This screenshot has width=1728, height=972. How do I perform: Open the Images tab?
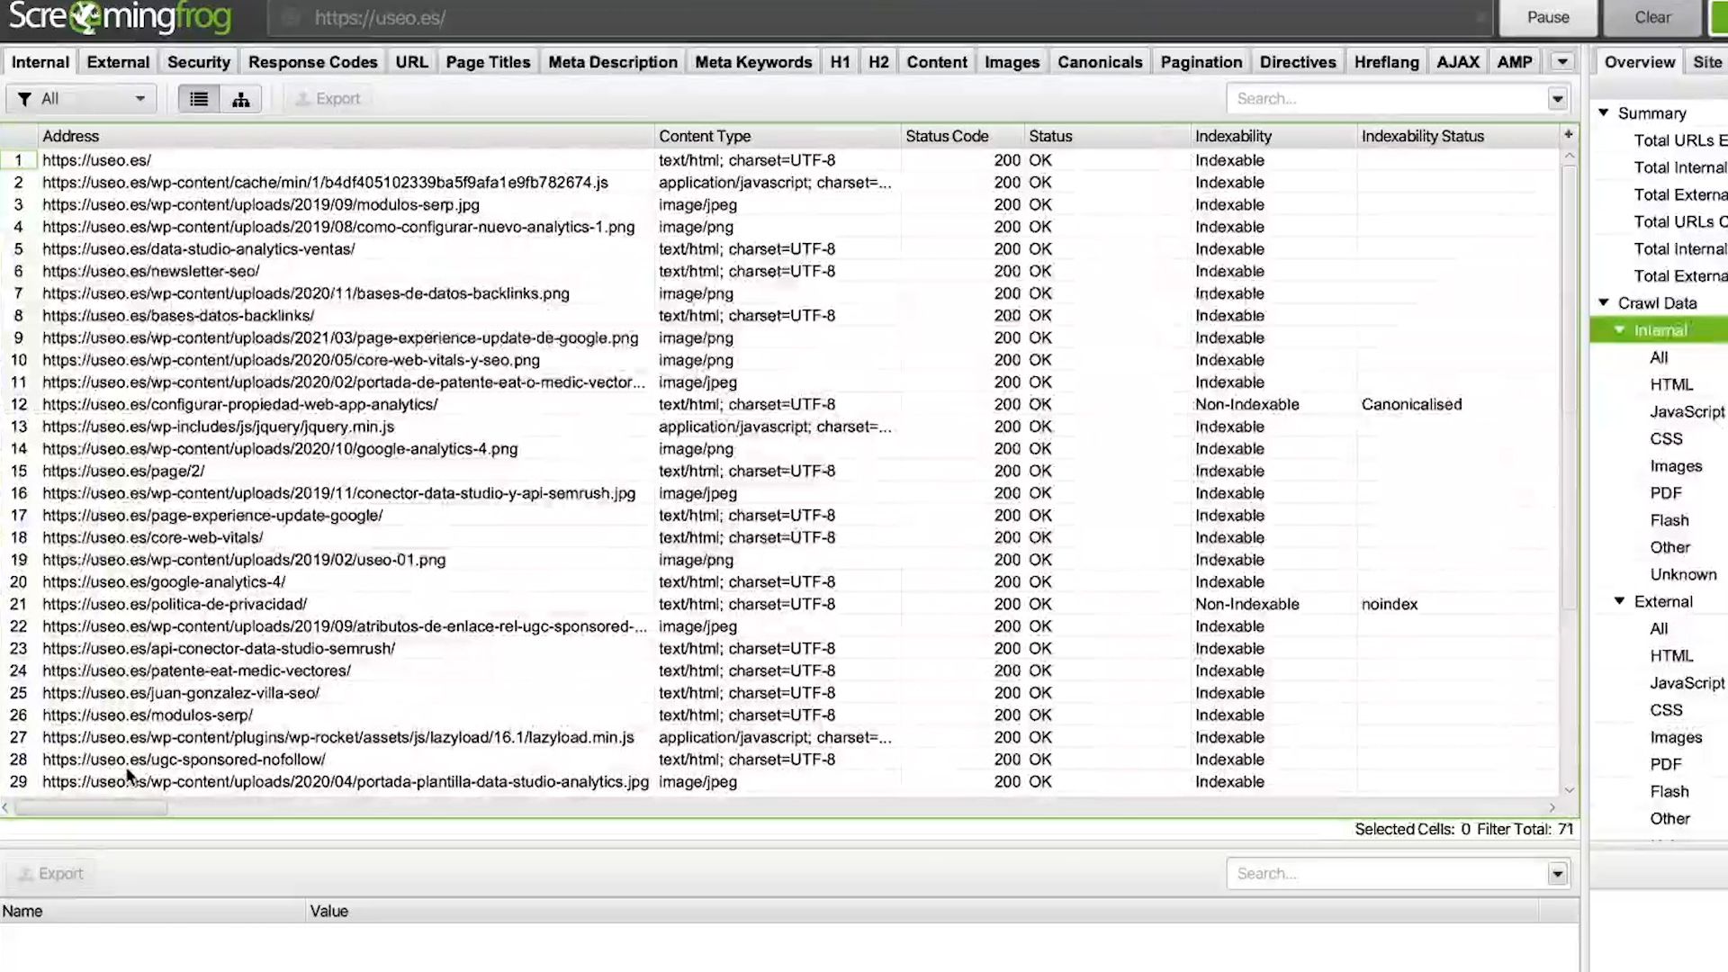1012,62
